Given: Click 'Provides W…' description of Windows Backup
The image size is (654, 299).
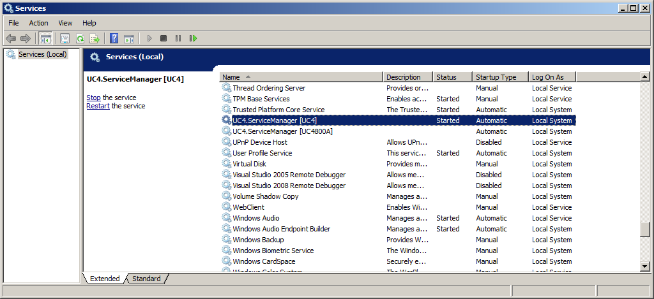Looking at the screenshot, I should click(x=407, y=240).
